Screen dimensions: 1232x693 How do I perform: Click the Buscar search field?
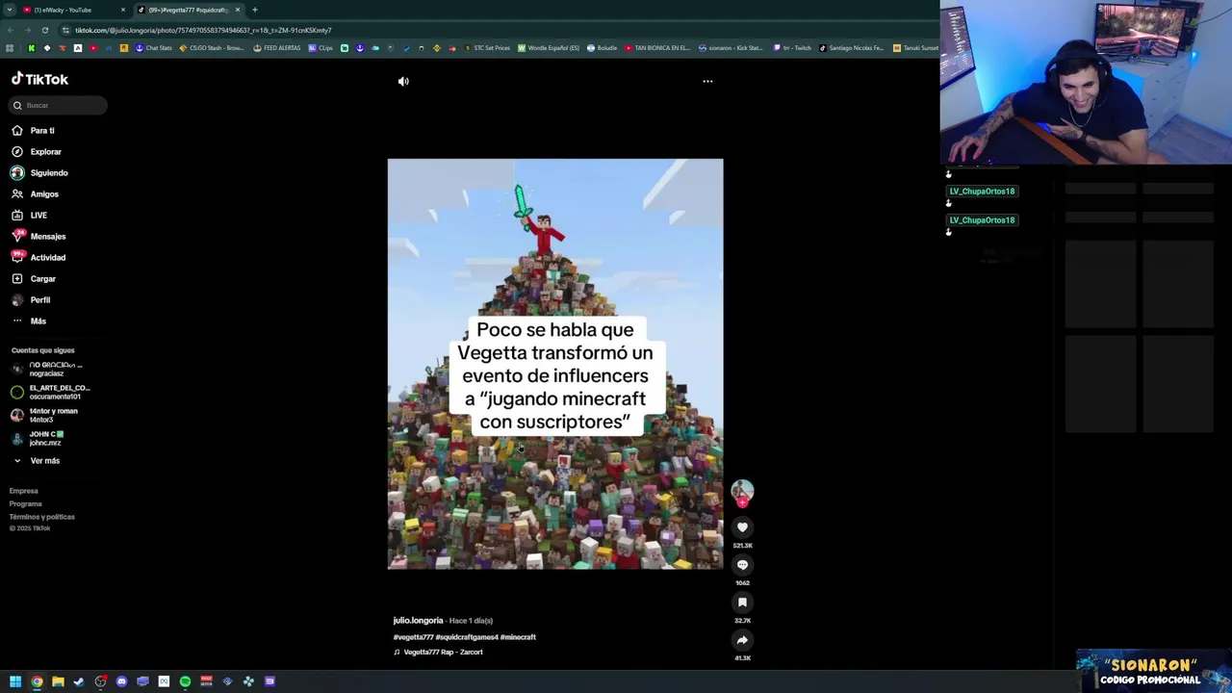[59, 105]
